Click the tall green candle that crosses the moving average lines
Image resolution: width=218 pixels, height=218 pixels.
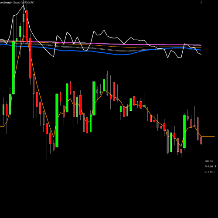[x=13, y=68]
